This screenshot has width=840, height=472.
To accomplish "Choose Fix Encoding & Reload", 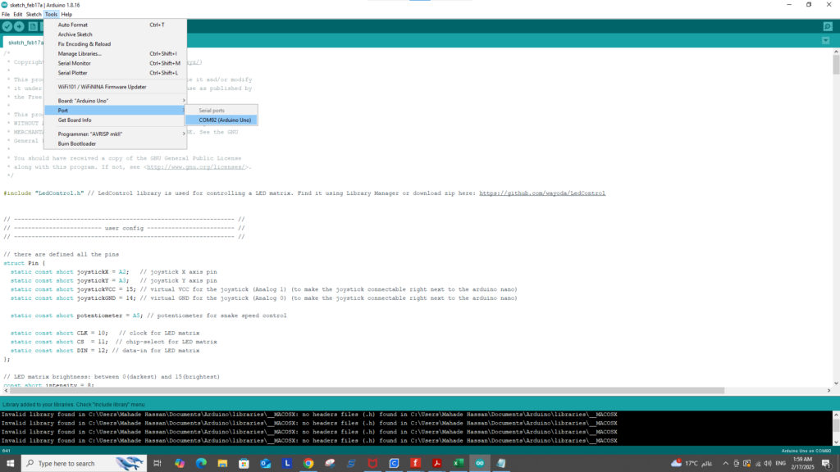I will click(x=115, y=44).
